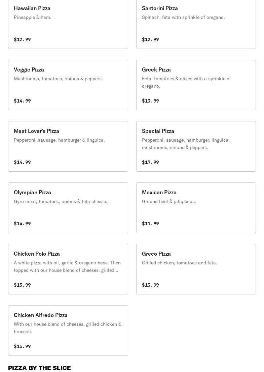Click the Special Pizza card
The height and width of the screenshot is (372, 264).
(196, 146)
